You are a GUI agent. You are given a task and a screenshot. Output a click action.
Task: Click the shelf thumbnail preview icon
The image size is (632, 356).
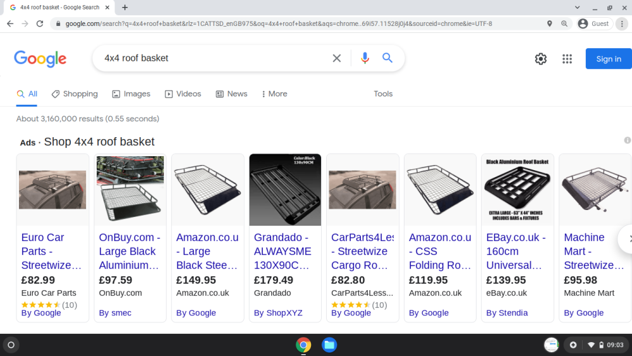point(551,345)
